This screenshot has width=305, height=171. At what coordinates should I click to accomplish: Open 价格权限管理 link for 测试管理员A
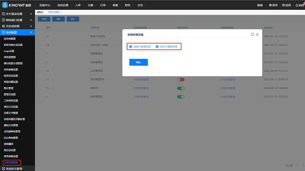tap(228, 79)
